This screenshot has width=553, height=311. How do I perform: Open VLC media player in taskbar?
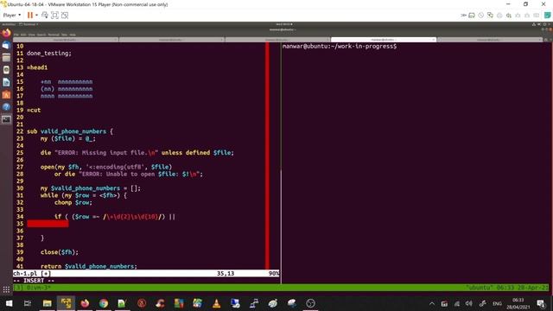(x=216, y=303)
